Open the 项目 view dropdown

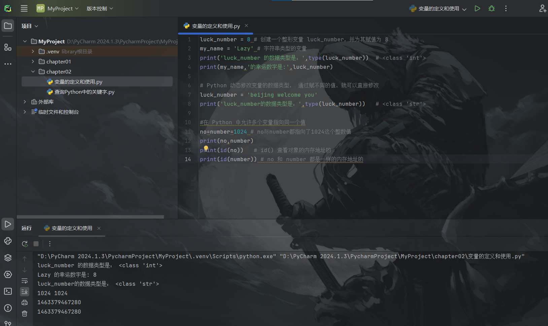coord(30,26)
